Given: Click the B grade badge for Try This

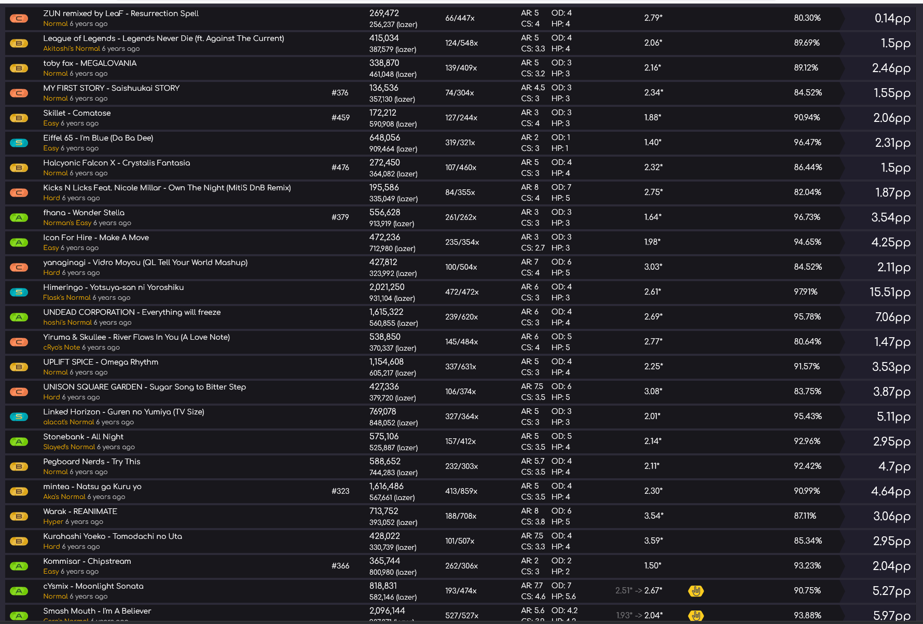Looking at the screenshot, I should [x=19, y=466].
